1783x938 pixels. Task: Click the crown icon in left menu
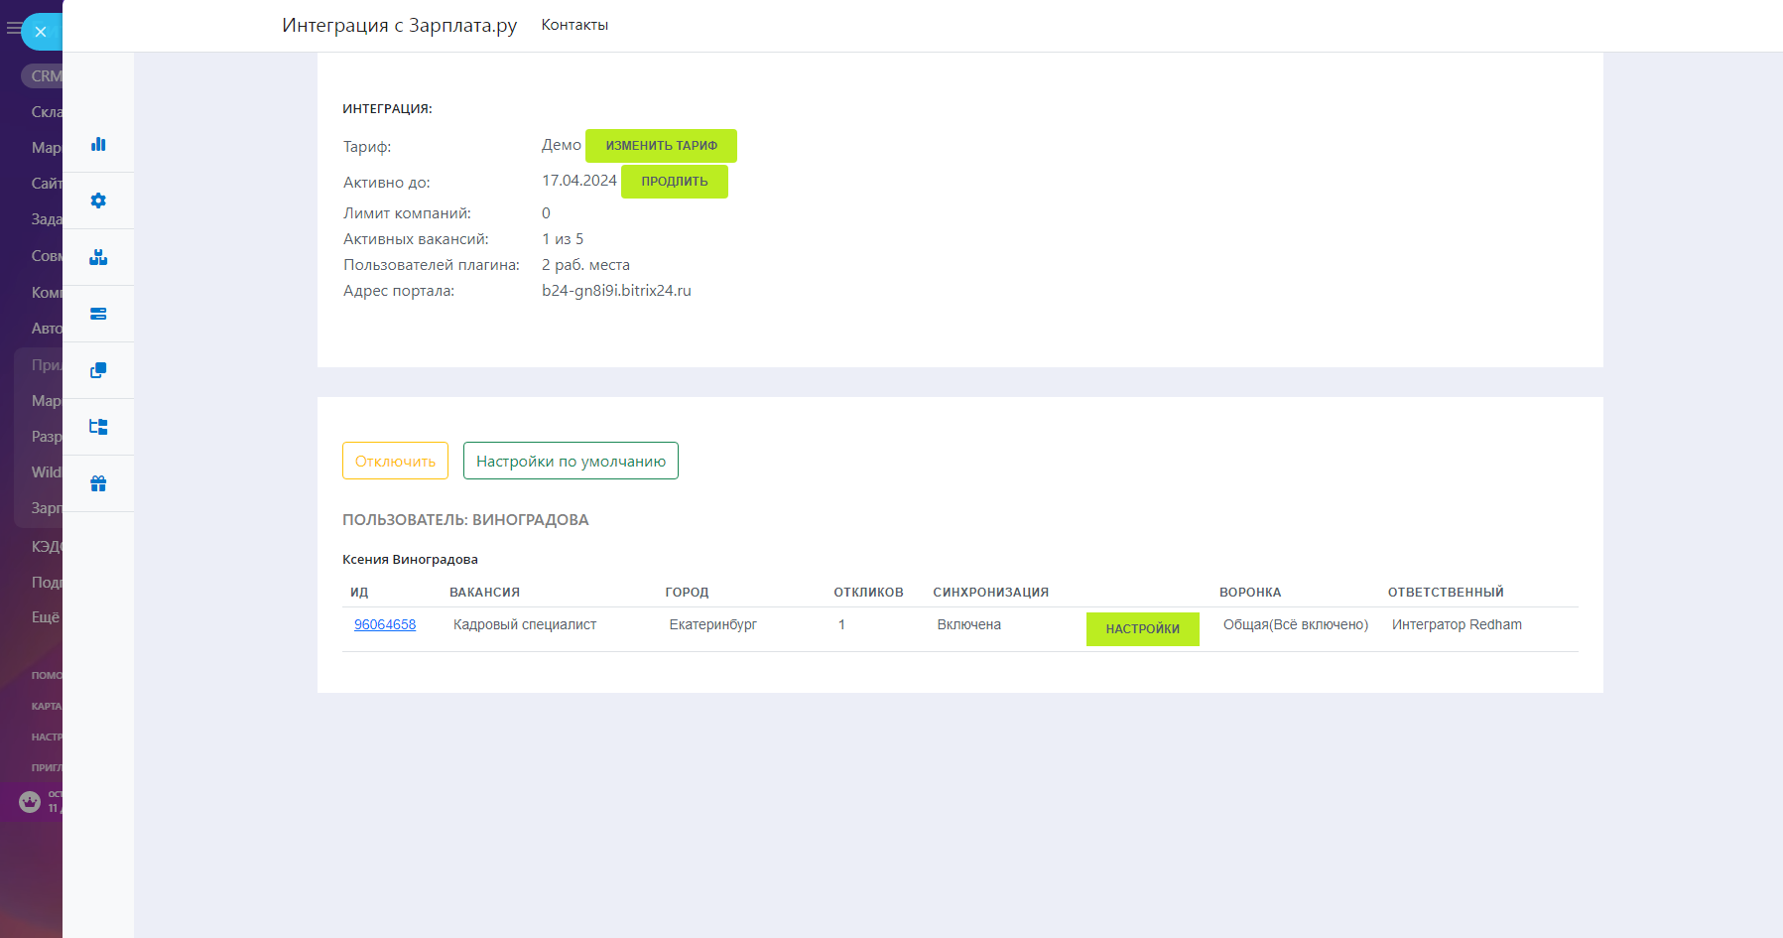coord(30,801)
